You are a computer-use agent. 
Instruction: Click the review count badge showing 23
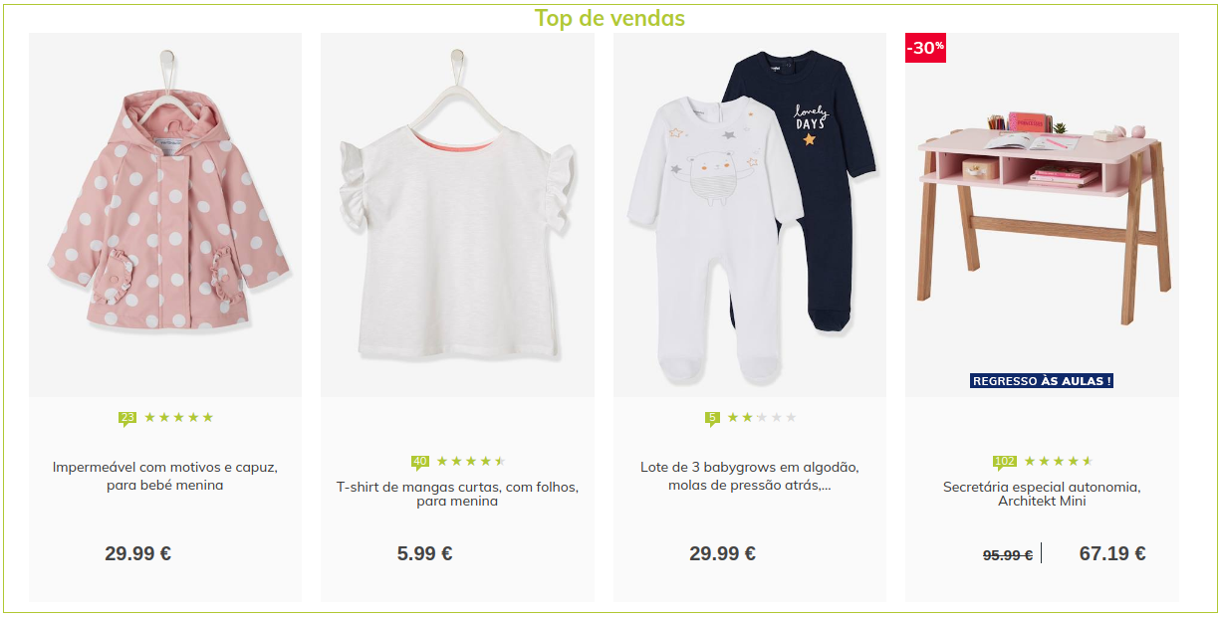coord(127,418)
